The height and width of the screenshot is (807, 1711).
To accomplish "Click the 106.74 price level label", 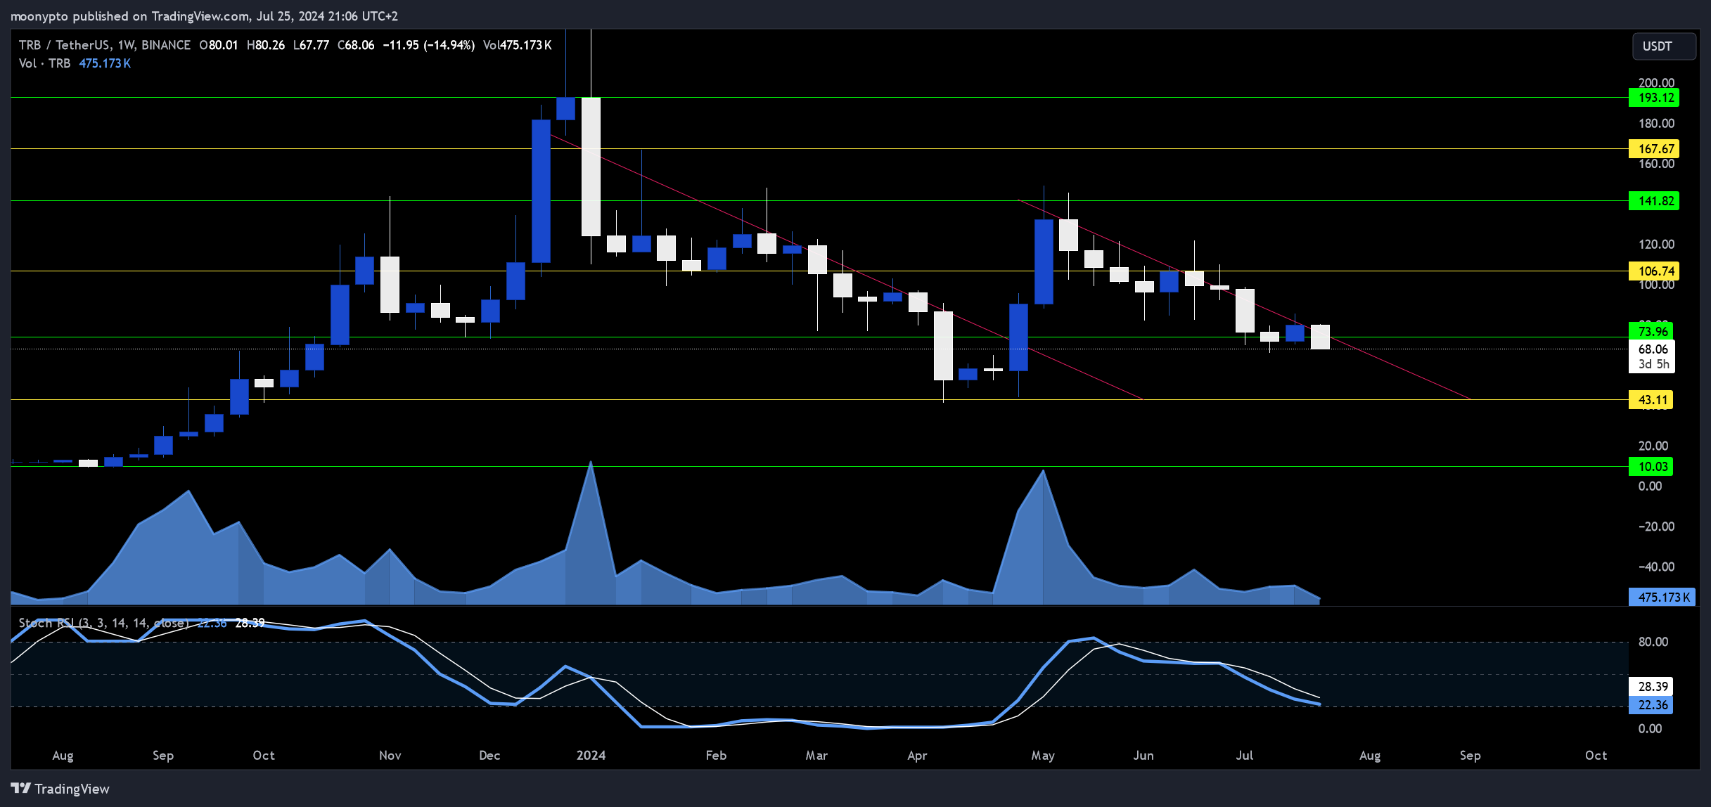I will pos(1653,271).
